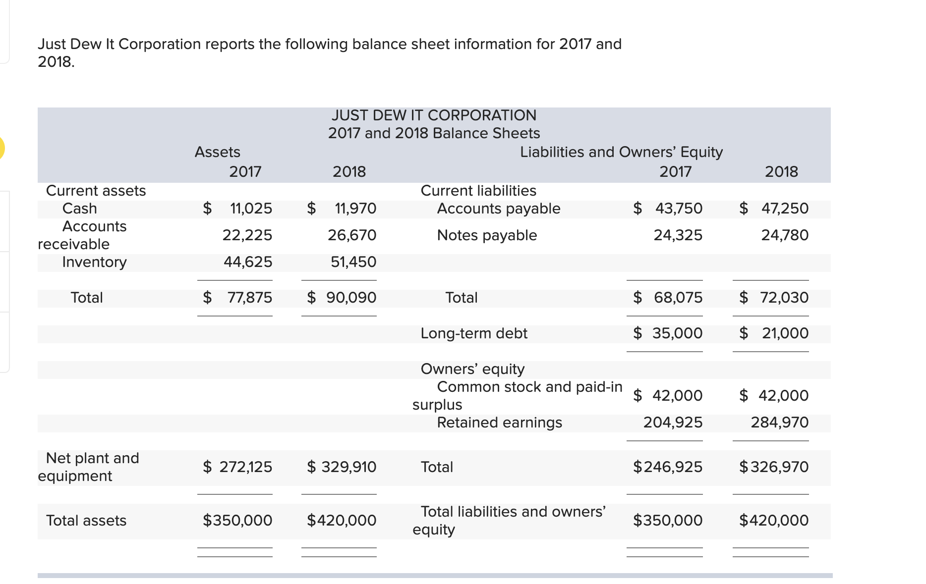926x584 pixels.
Task: Click the 2017 Long-term debt value $35,000
Action: coord(677,333)
